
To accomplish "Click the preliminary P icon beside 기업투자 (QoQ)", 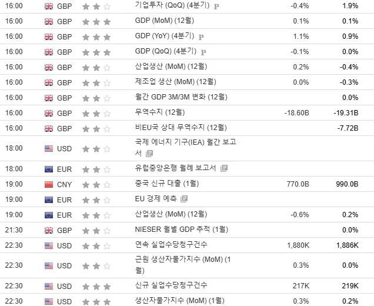I will 216,6.
